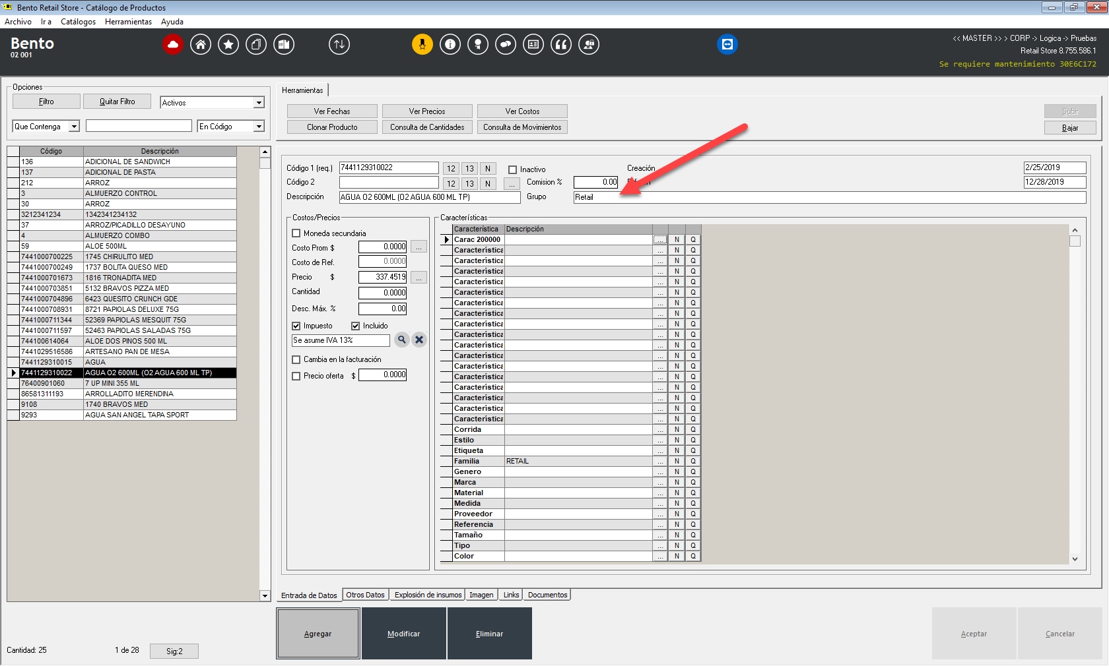Click the Q button in Familia row
1109x666 pixels.
693,461
